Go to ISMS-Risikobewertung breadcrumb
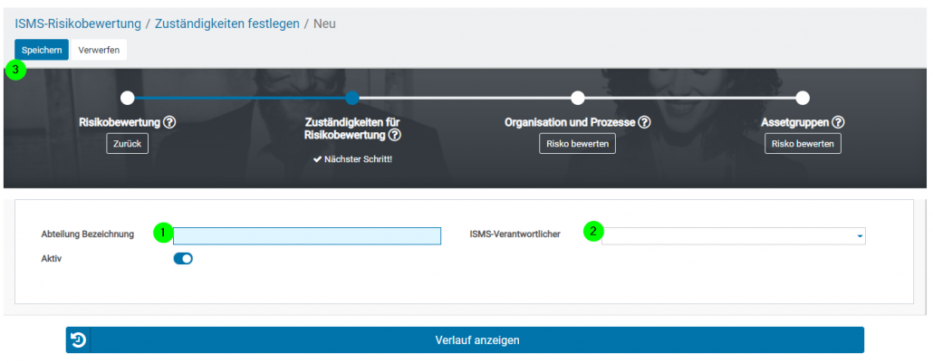Screen dimensions: 933x363 point(78,24)
